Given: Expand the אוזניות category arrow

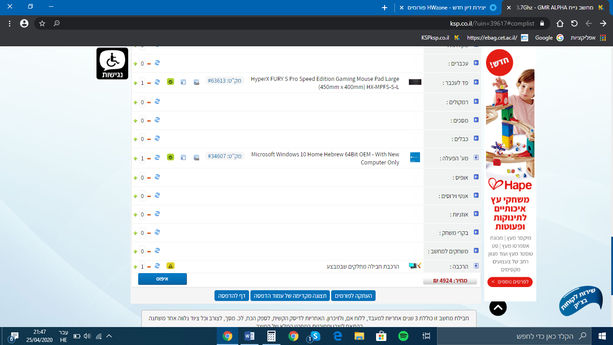Looking at the screenshot, I should coord(476,214).
